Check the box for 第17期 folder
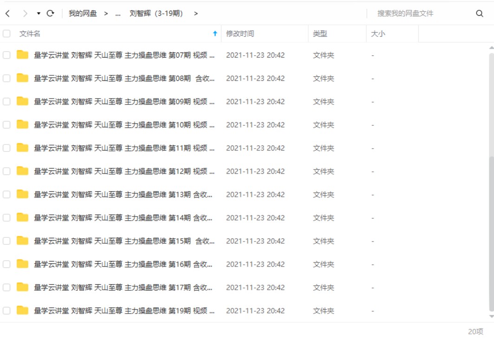This screenshot has width=494, height=340. 6,288
